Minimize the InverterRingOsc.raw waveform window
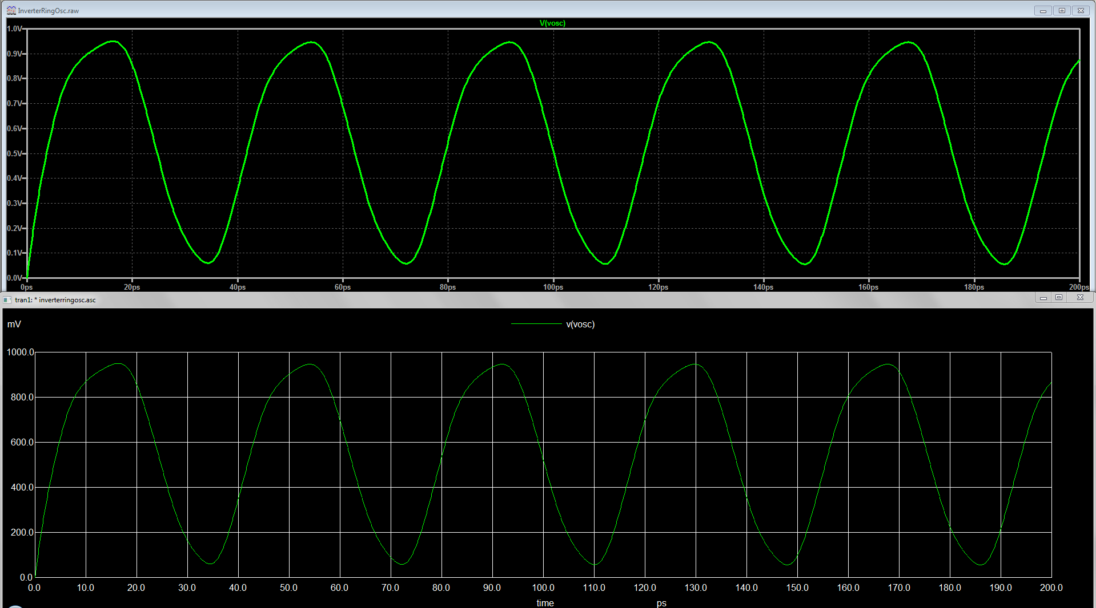Image resolution: width=1096 pixels, height=608 pixels. click(1043, 10)
